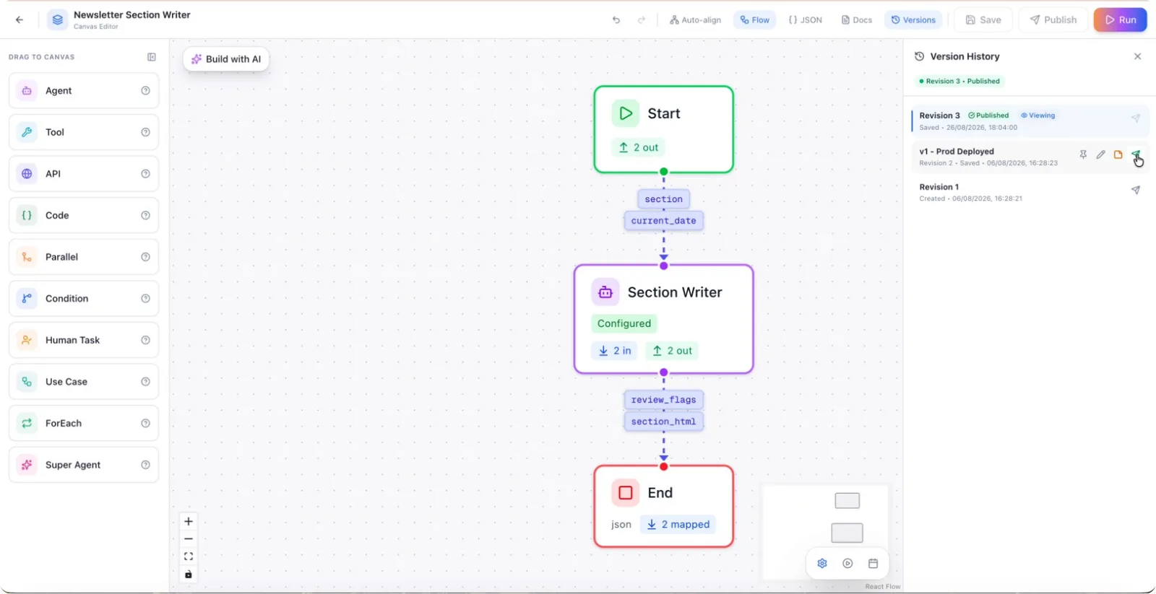Screen dimensions: 1156x594
Task: Auto-align the canvas nodes
Action: 695,20
